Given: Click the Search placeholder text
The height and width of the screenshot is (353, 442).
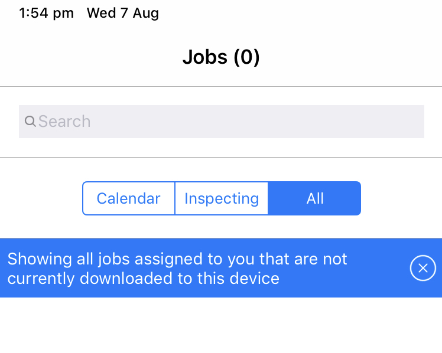Looking at the screenshot, I should pyautogui.click(x=64, y=122).
